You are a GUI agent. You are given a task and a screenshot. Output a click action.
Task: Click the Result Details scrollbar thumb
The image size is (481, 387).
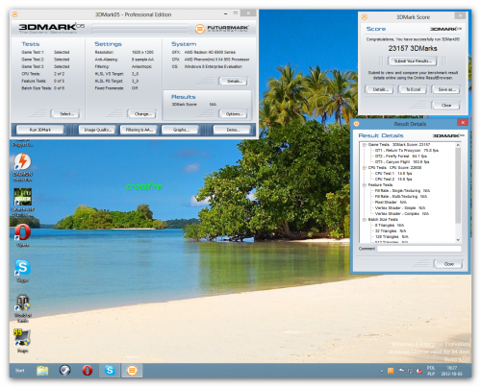[458, 185]
